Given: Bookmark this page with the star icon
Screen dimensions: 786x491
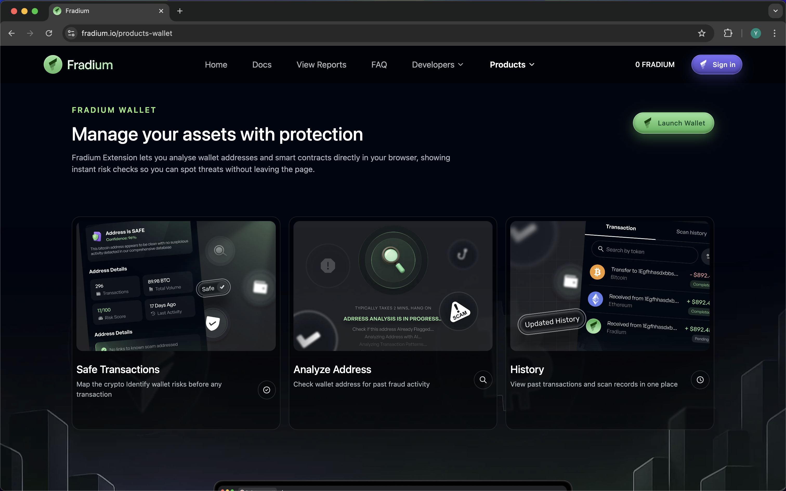Looking at the screenshot, I should click(702, 33).
